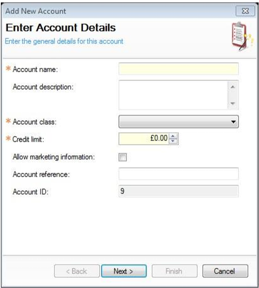259x288 pixels.
Task: Click the Account reference text field
Action: point(178,174)
